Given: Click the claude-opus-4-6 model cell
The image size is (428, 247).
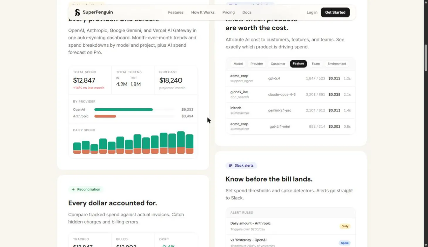Looking at the screenshot, I should pos(282,95).
